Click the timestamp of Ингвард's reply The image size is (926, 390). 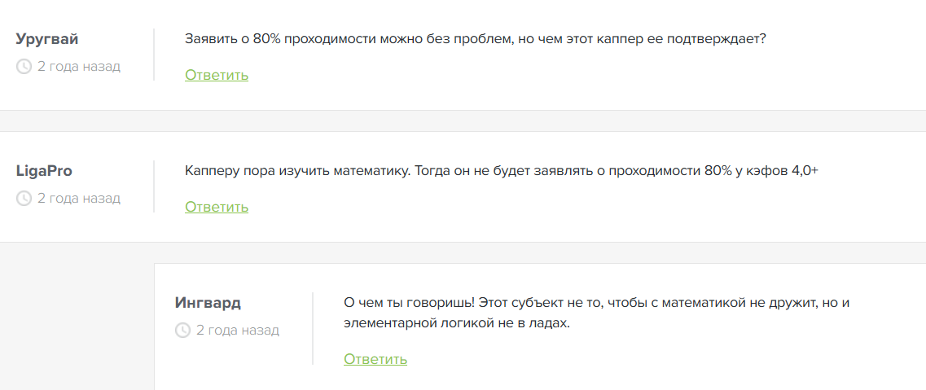[x=237, y=330]
